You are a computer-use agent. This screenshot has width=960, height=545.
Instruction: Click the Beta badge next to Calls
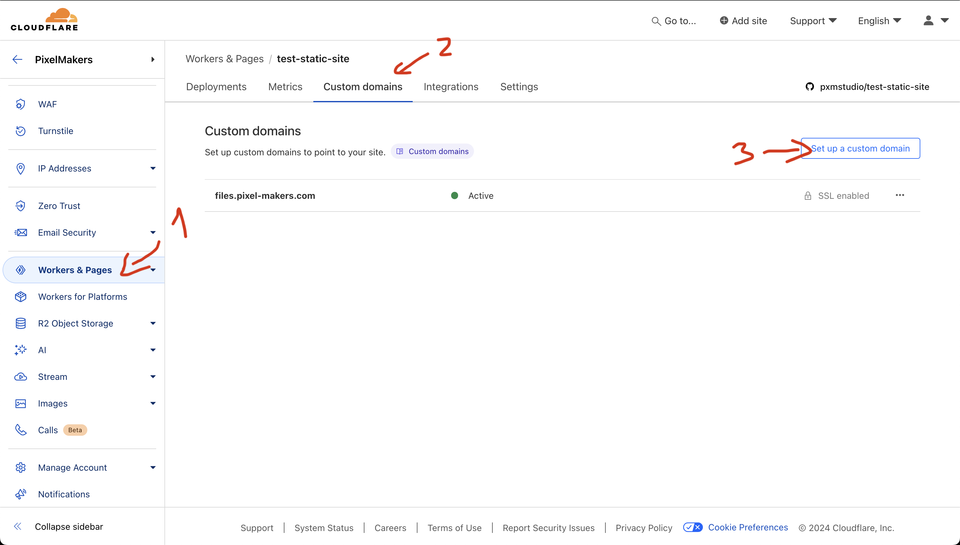75,430
